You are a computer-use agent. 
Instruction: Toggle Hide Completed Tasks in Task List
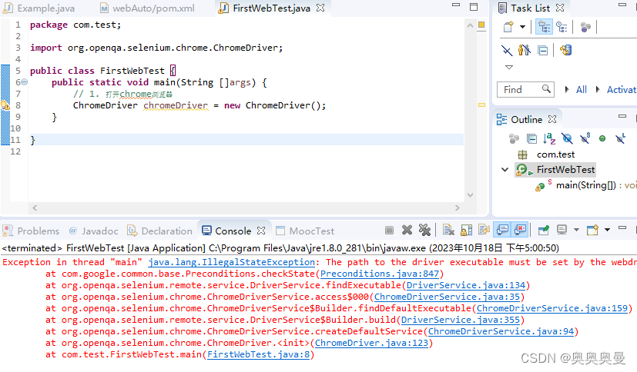point(507,50)
